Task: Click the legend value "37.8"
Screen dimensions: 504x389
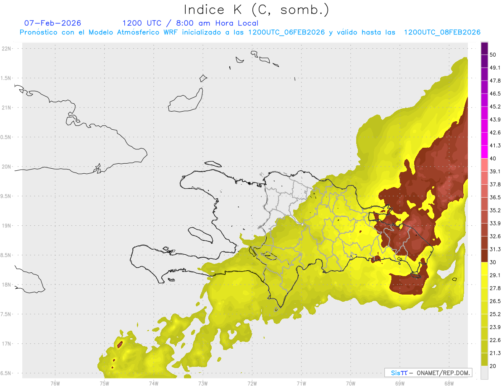Action: pyautogui.click(x=495, y=184)
